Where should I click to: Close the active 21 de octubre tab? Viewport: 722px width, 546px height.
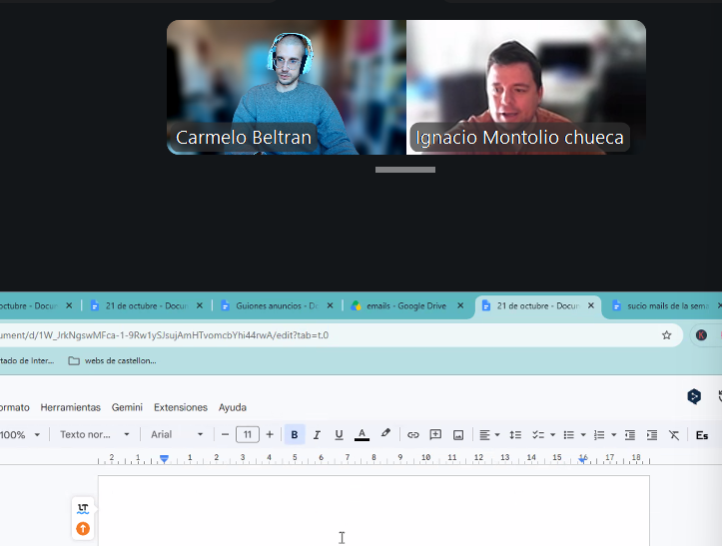coord(591,305)
